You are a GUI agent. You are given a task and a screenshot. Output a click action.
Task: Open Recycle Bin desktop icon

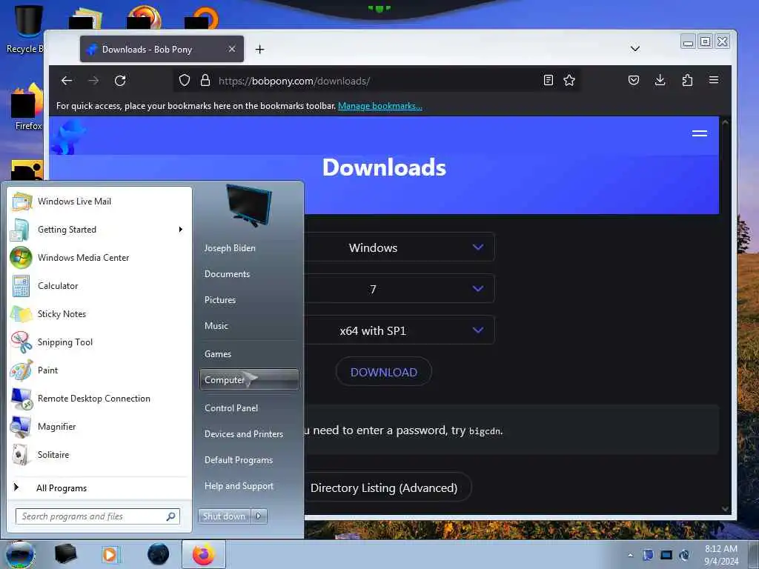(24, 30)
